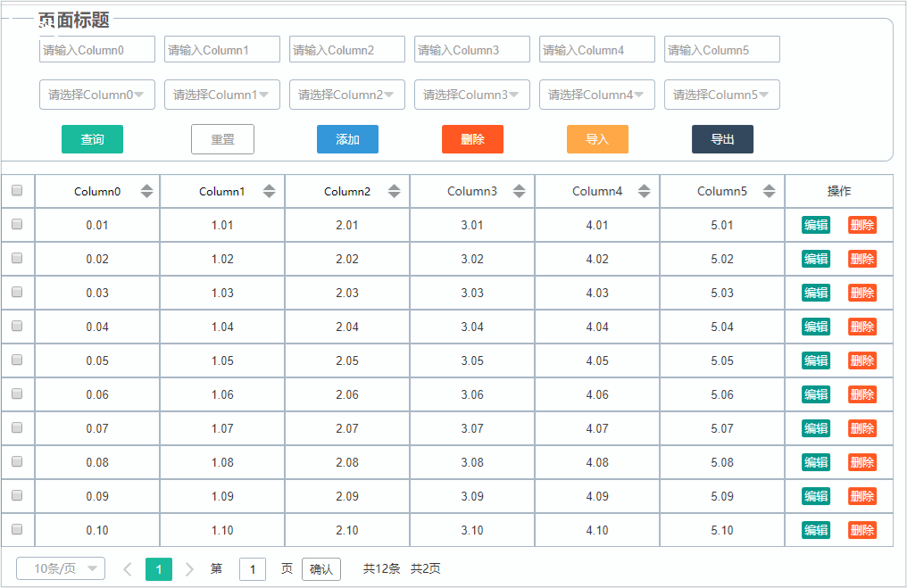
Task: Sort the table by Column5
Action: coord(769,191)
